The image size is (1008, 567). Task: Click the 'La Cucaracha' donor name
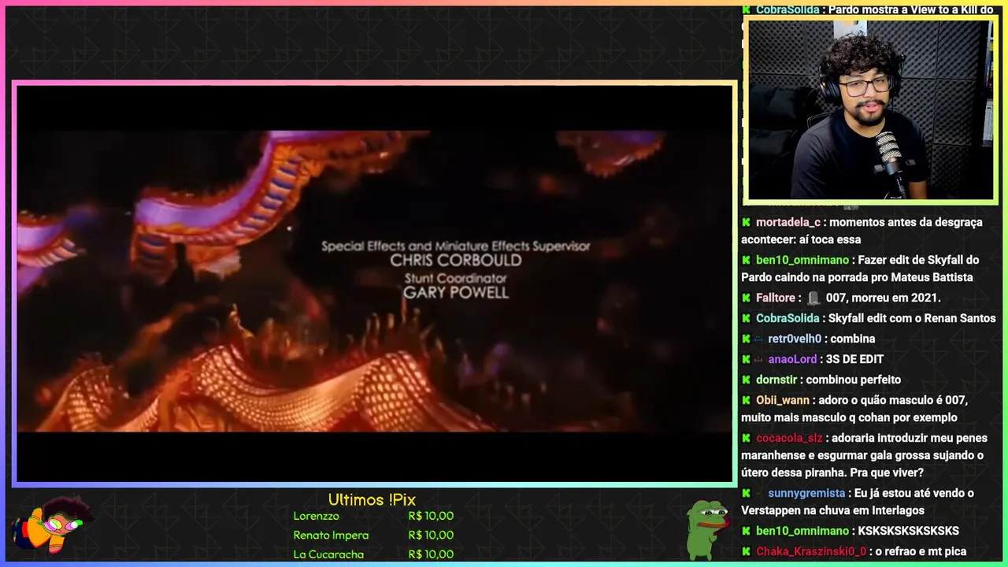(328, 554)
